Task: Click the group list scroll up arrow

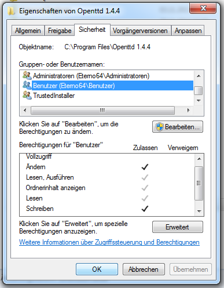Action: (199, 76)
